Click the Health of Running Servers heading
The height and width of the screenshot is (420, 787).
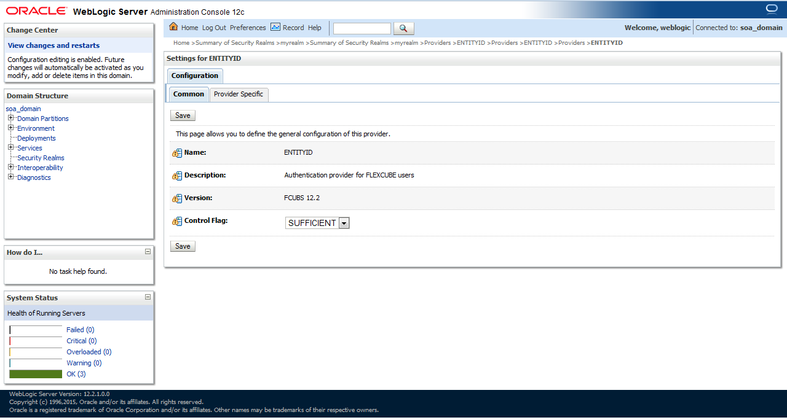tap(46, 313)
